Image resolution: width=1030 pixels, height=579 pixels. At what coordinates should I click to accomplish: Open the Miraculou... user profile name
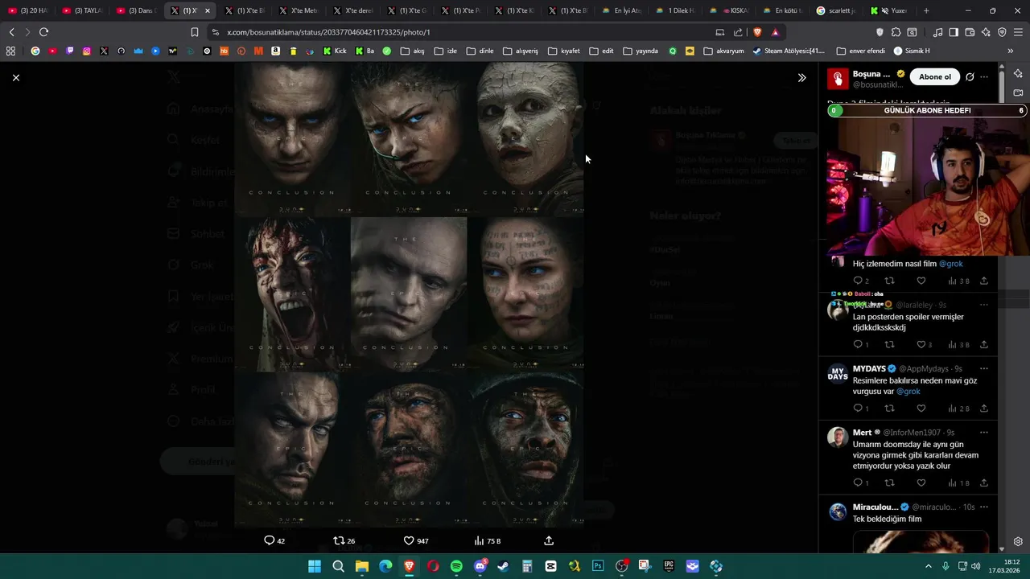coord(875,507)
